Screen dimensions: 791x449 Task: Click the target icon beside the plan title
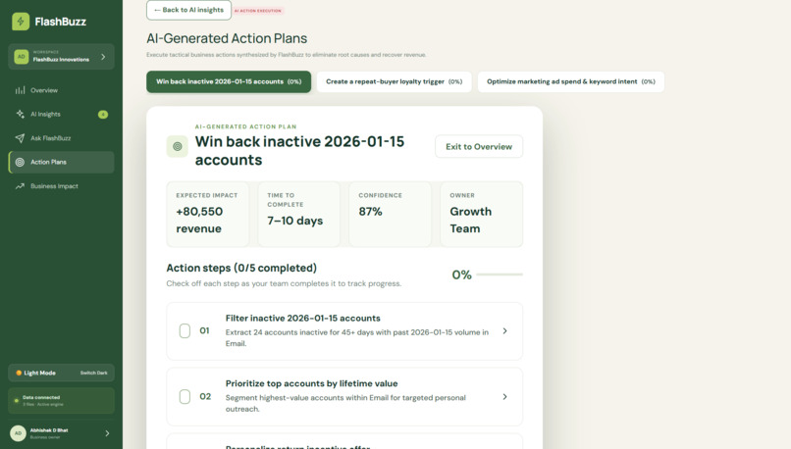[x=177, y=147]
